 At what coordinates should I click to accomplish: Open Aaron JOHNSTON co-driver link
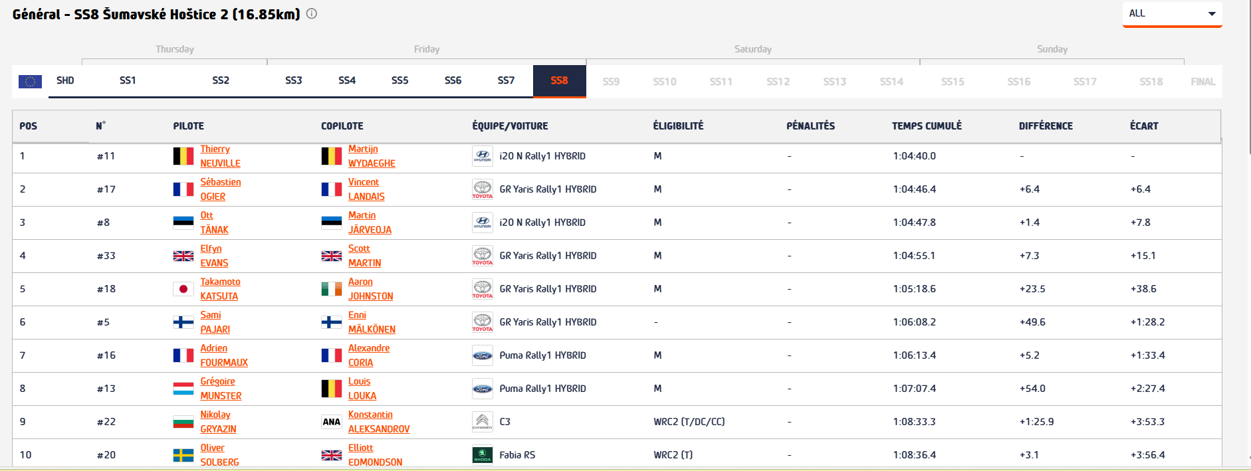[x=370, y=289]
